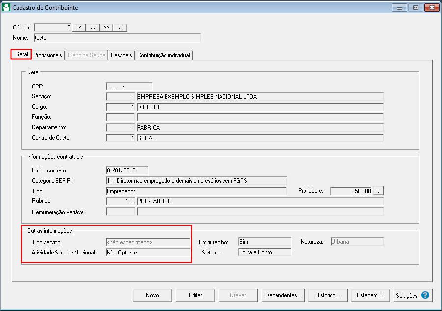Open the Histórico... dialog
This screenshot has height=311, width=442.
328,295
